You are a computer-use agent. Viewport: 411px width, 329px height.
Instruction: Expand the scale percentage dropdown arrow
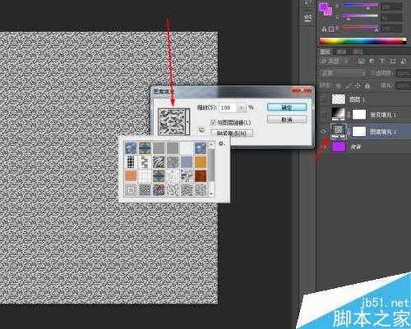[x=242, y=108]
